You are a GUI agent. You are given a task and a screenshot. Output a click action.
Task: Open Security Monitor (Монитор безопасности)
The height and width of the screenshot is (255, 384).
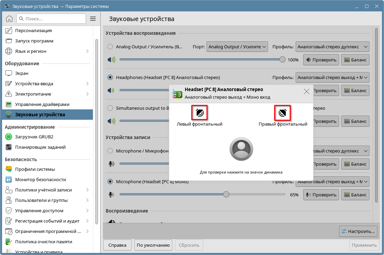[x=40, y=179]
